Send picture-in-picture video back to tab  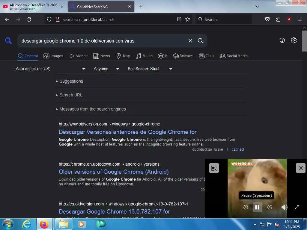coord(214,168)
